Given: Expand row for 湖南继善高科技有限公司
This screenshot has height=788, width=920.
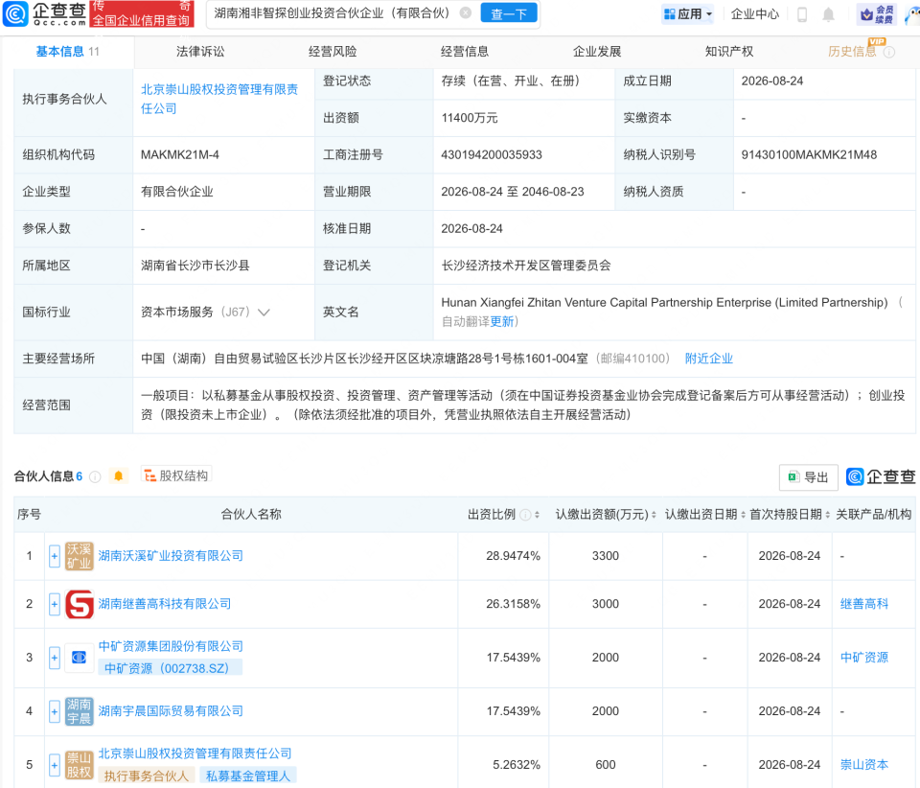Looking at the screenshot, I should point(54,604).
